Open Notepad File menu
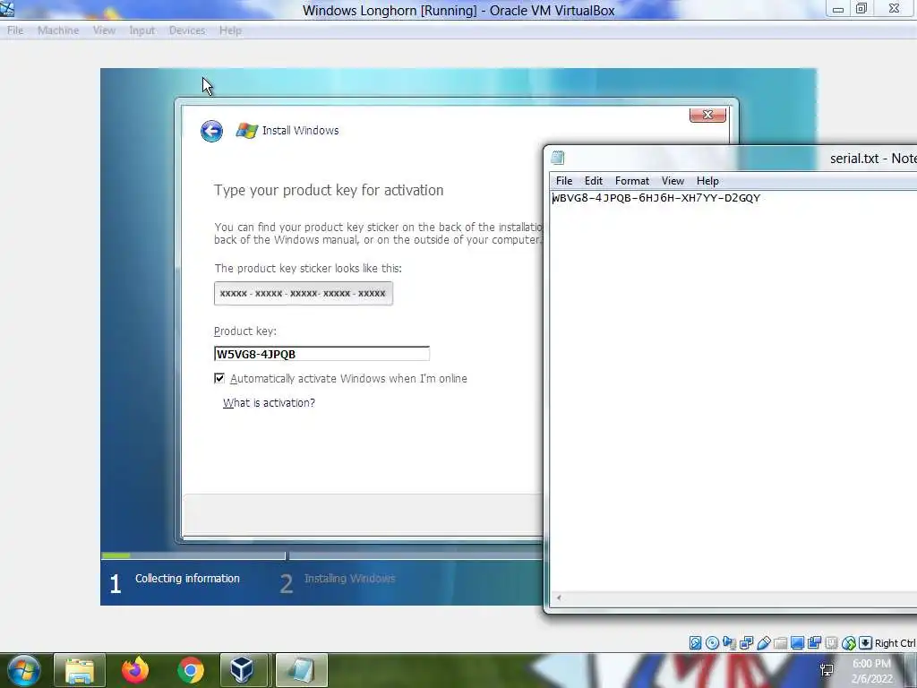The height and width of the screenshot is (688, 917). point(564,181)
